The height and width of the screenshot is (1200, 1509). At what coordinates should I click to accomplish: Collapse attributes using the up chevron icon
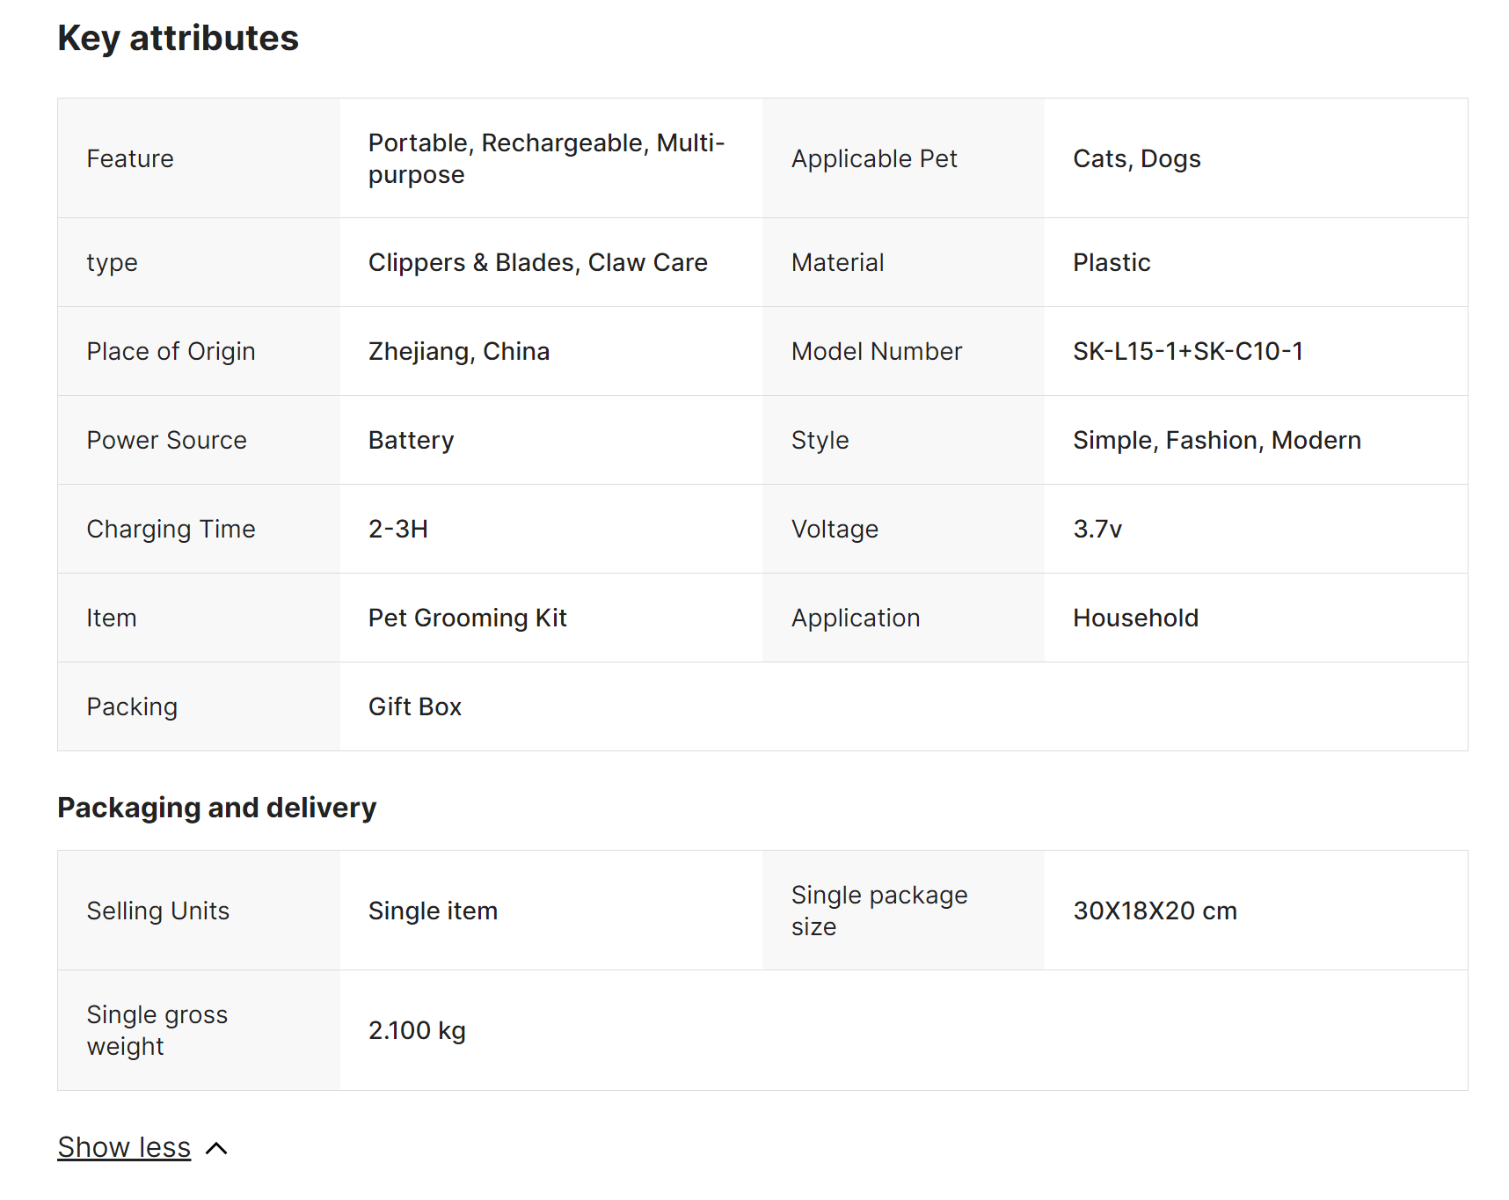tap(216, 1148)
